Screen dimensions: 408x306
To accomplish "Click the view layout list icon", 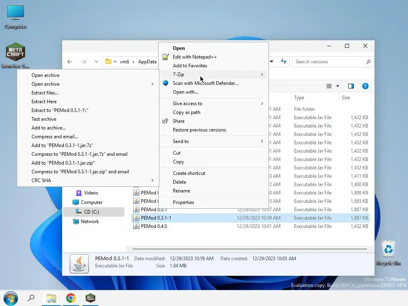I will point(329,86).
